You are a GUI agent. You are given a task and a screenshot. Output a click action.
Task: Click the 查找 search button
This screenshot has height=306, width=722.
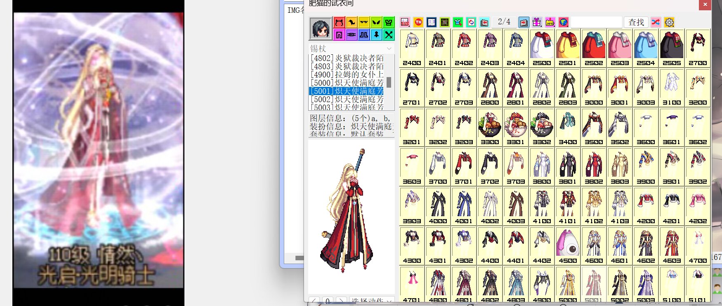pyautogui.click(x=636, y=22)
